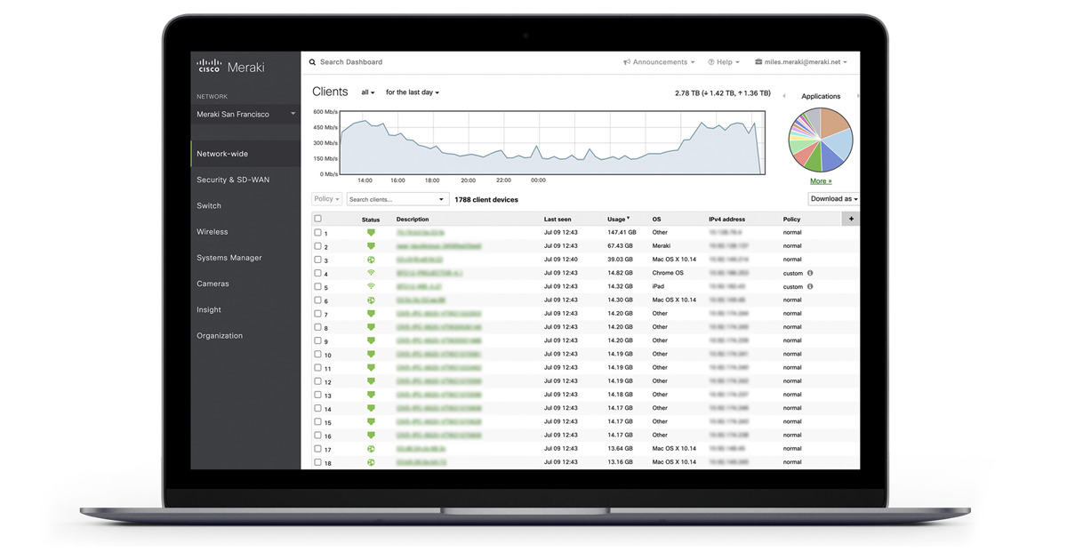The width and height of the screenshot is (1067, 560).
Task: Check the select-all checkbox in the table header
Action: (x=317, y=218)
